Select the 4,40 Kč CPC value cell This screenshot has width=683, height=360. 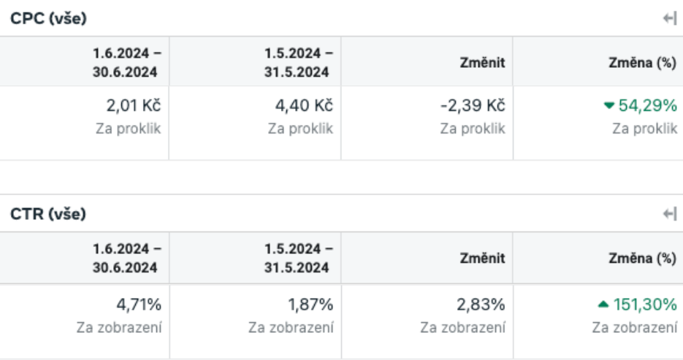coord(255,123)
